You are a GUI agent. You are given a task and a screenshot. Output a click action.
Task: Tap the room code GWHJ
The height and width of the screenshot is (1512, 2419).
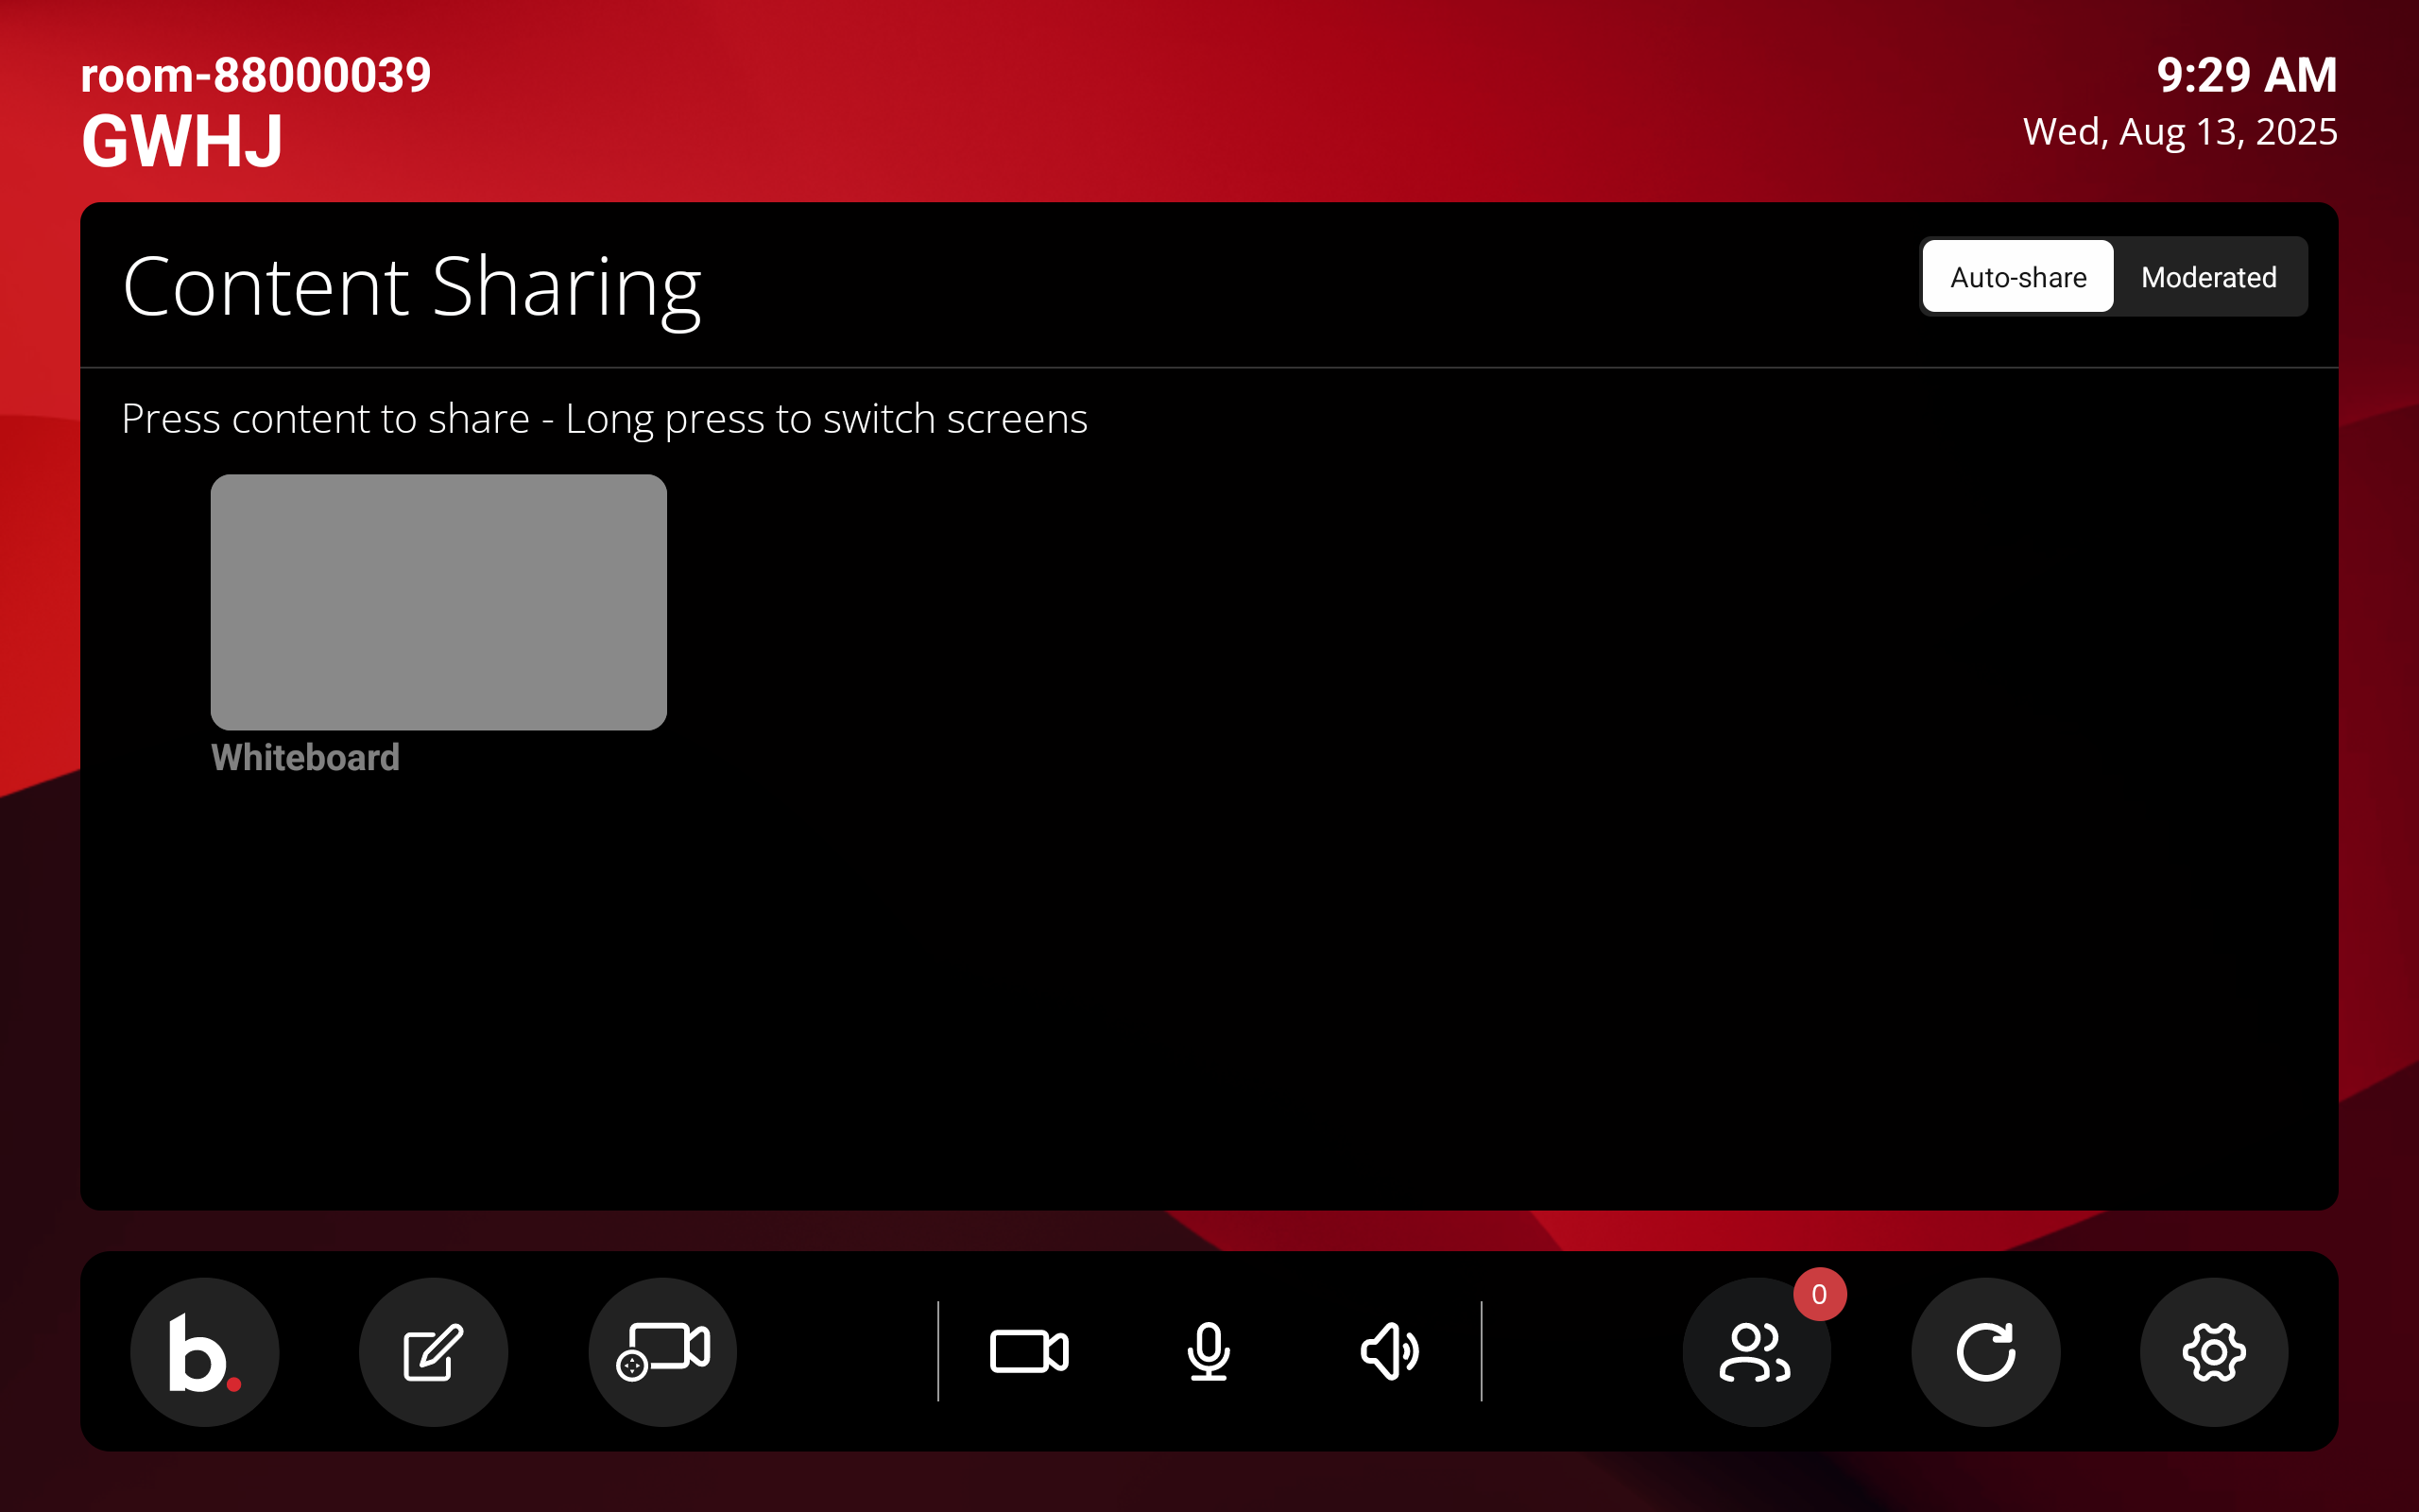[x=182, y=138]
